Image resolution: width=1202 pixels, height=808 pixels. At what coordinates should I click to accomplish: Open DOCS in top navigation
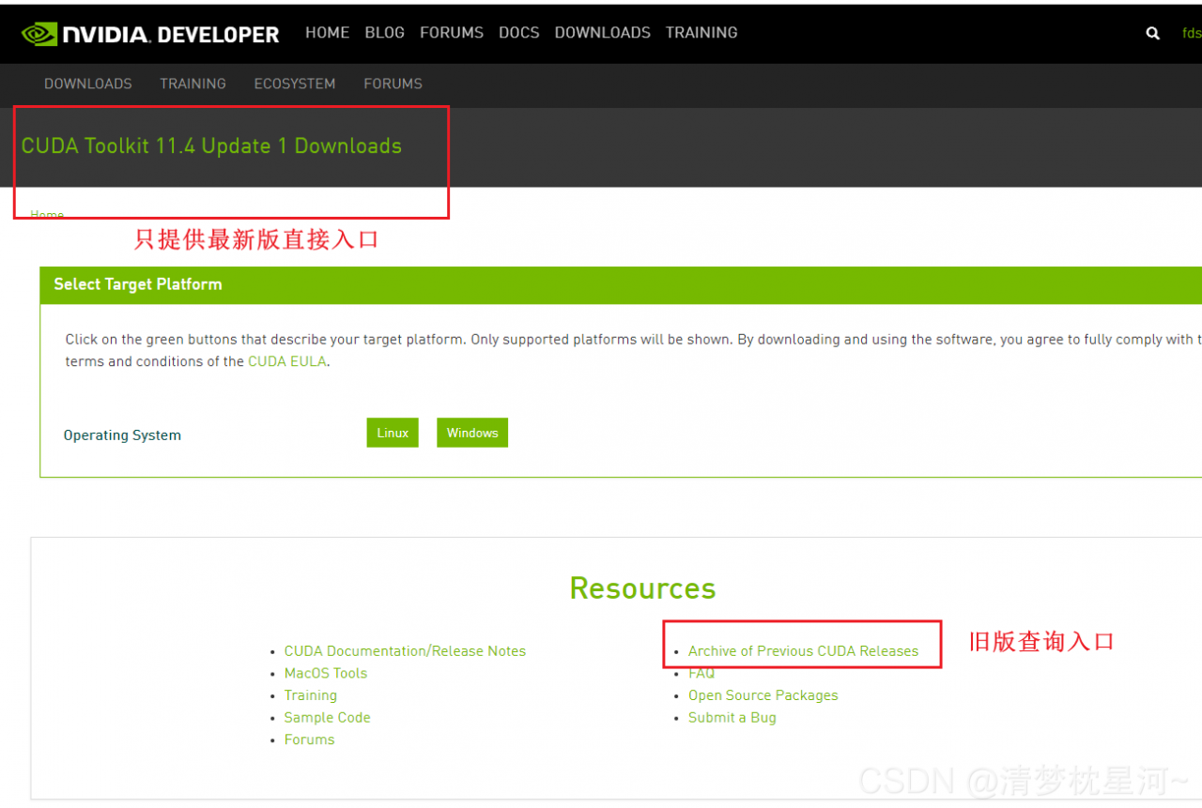[519, 33]
